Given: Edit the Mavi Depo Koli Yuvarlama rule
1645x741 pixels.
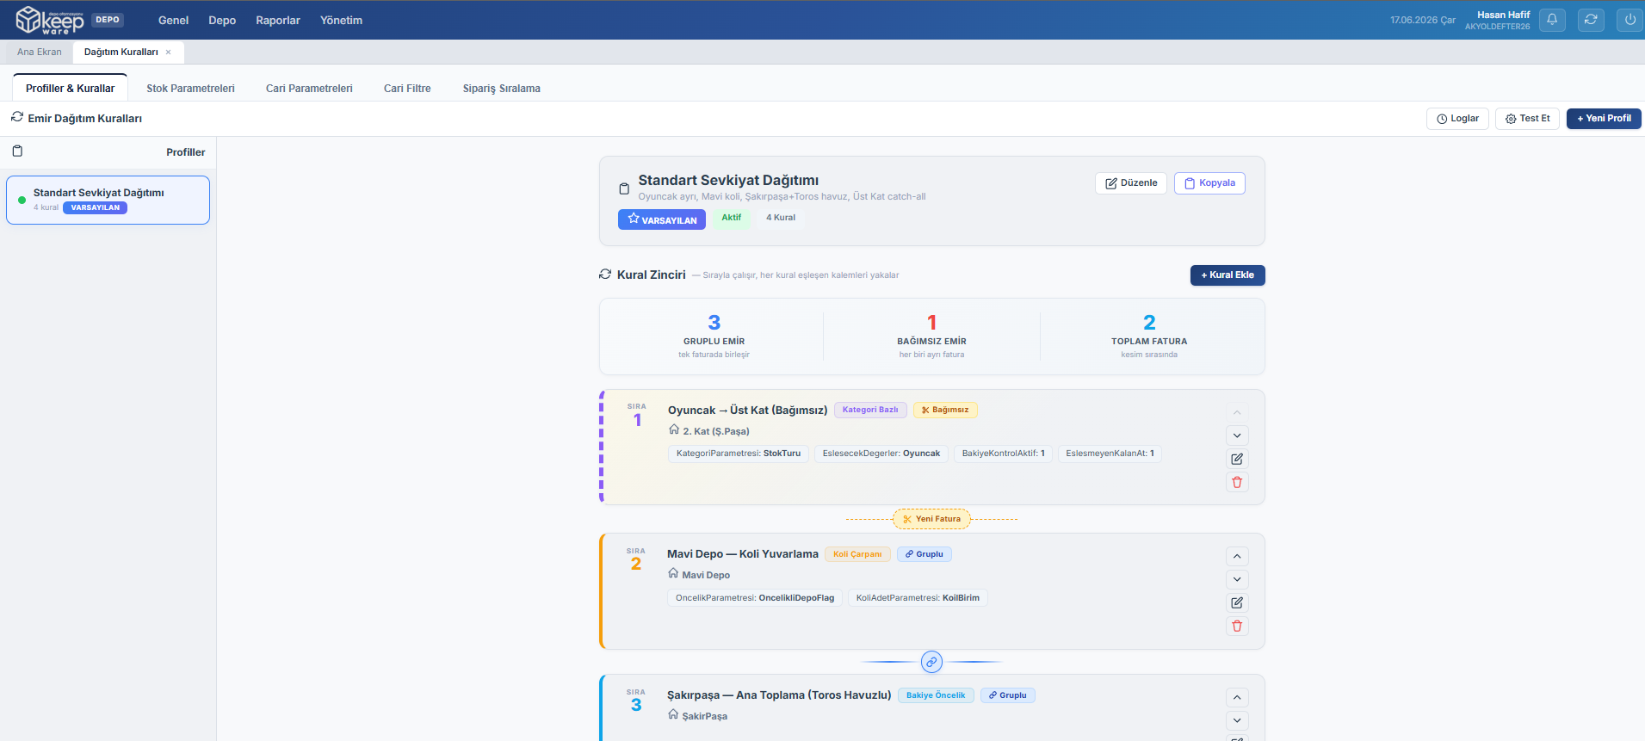Looking at the screenshot, I should [x=1237, y=602].
